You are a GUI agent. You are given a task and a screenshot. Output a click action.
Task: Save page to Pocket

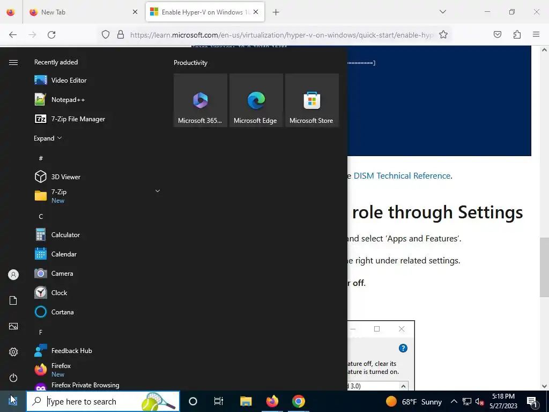(x=498, y=34)
